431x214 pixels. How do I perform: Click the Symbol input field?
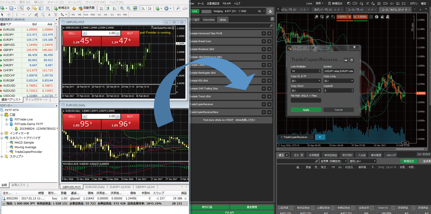[x=339, y=71]
